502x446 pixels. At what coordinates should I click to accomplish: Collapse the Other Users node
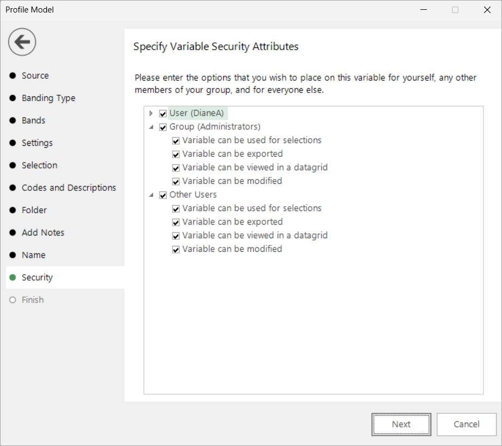pyautogui.click(x=151, y=195)
